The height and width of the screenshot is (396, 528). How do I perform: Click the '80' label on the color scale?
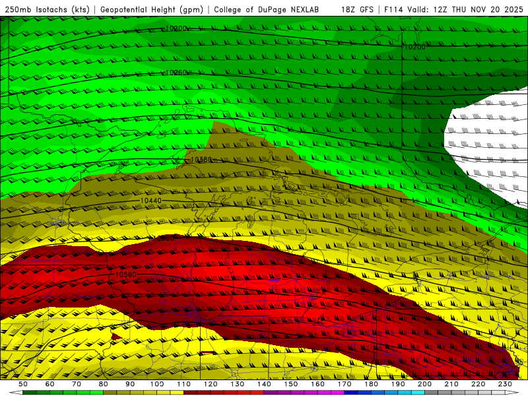point(104,384)
